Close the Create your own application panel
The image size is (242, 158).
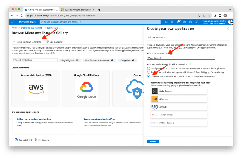click(x=228, y=29)
